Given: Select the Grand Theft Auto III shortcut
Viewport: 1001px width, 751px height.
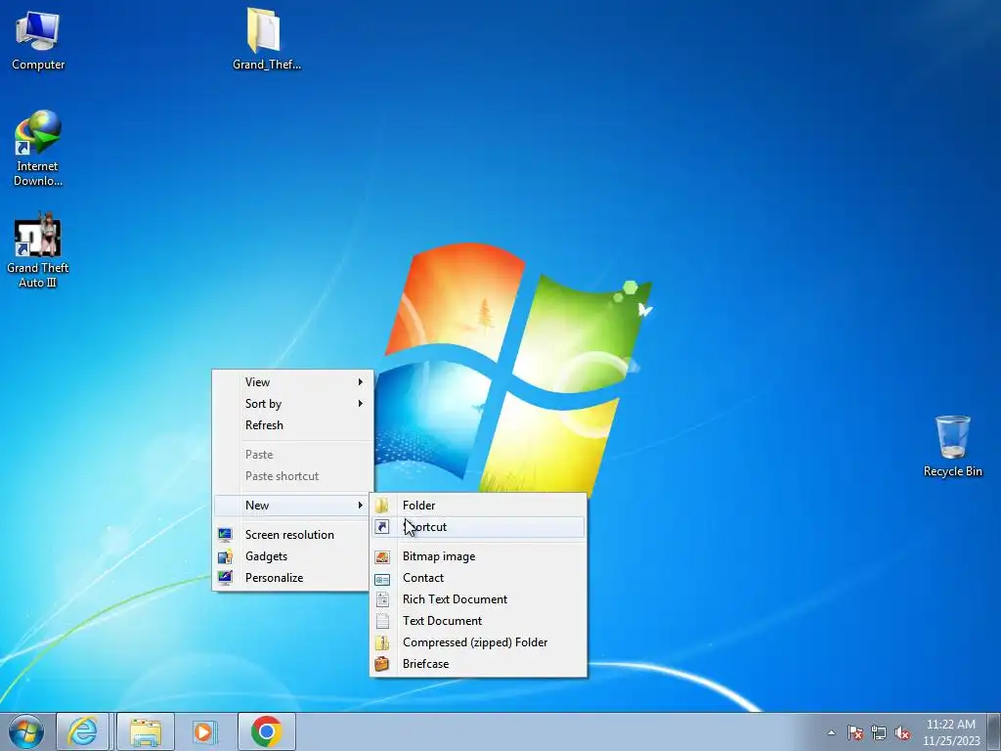Looking at the screenshot, I should (x=38, y=250).
